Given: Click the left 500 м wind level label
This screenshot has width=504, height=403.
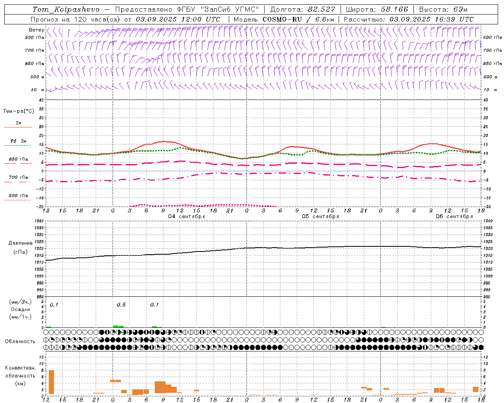Looking at the screenshot, I should (37, 77).
